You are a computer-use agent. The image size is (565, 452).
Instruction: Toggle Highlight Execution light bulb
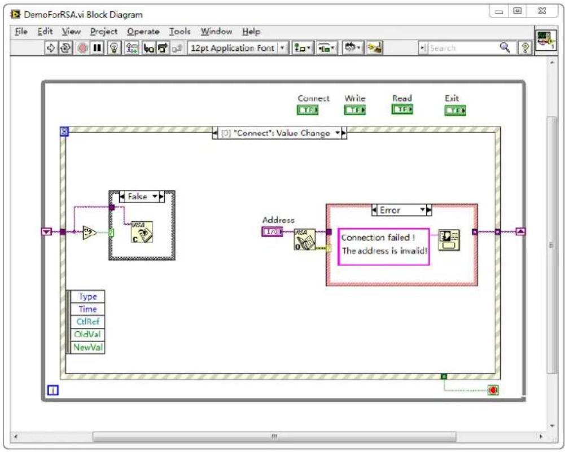114,48
